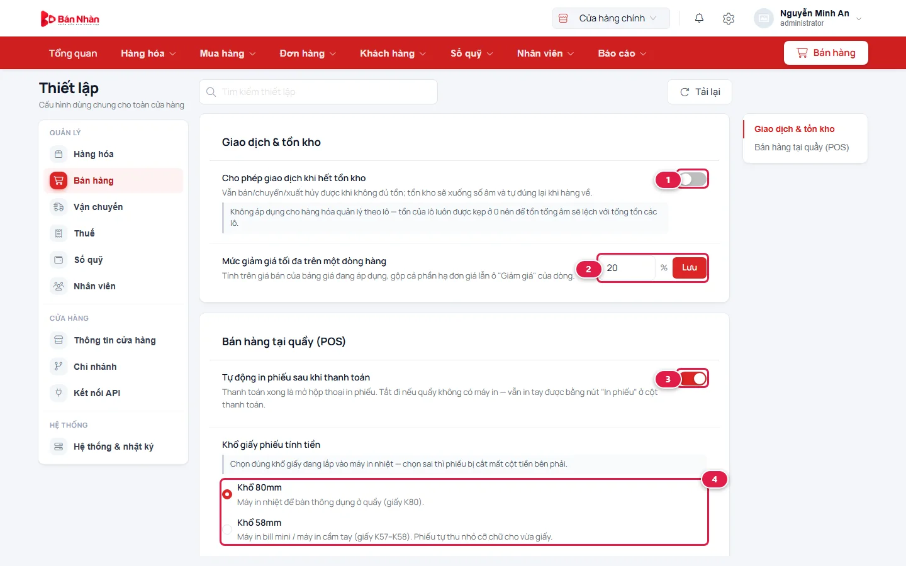Focus the Tìm kiếm thiết lập search box

[318, 92]
